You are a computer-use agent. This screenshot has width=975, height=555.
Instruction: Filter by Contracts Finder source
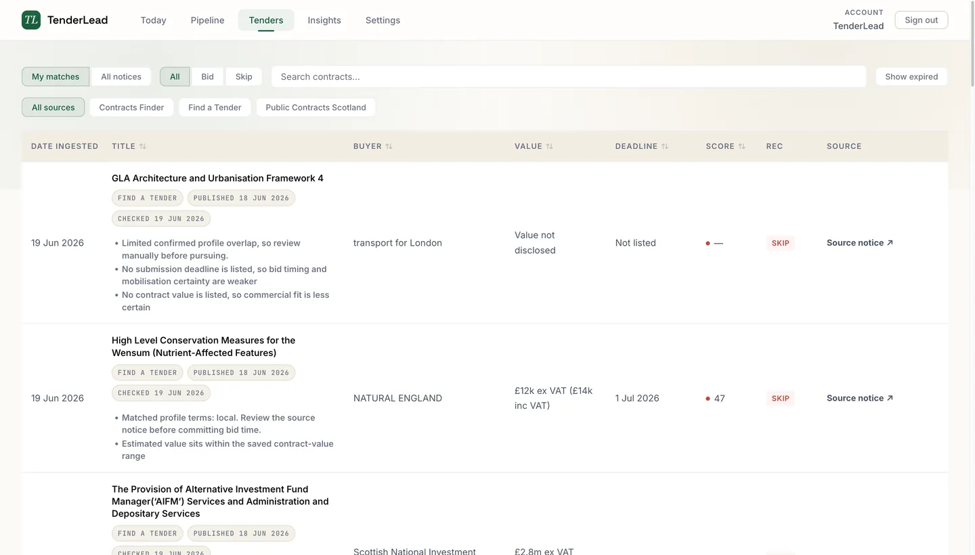tap(131, 107)
